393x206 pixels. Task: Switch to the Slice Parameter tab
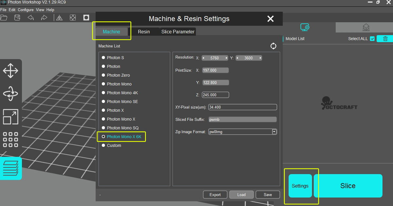178,32
